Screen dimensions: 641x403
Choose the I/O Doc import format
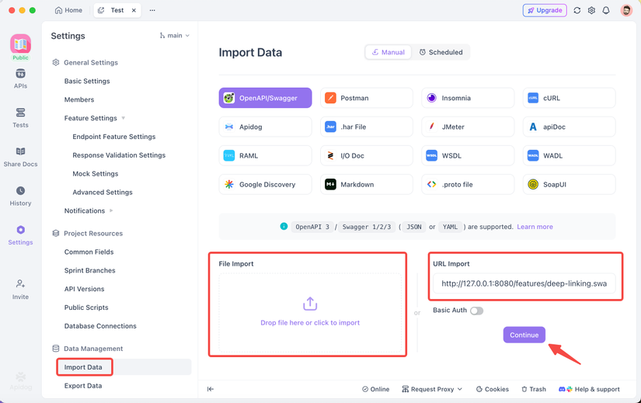point(367,156)
